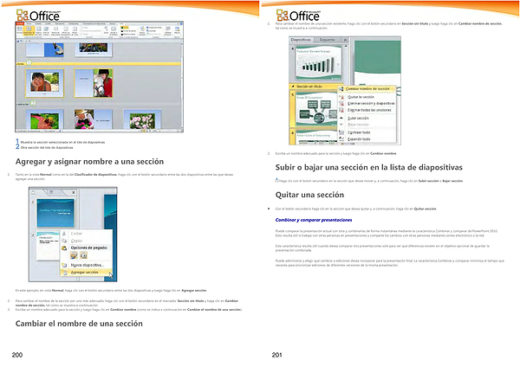Click the Cortar scissors icon

62,234
